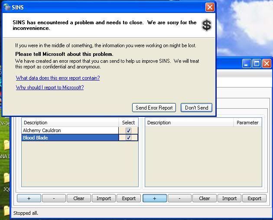The width and height of the screenshot is (273, 220).
Task: Click the Send Error Report button
Action: coord(154,108)
